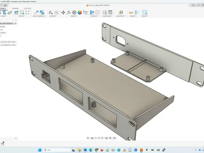The image size is (204, 153).
Task: Expand the SELECT dropdown menu
Action: (145, 16)
